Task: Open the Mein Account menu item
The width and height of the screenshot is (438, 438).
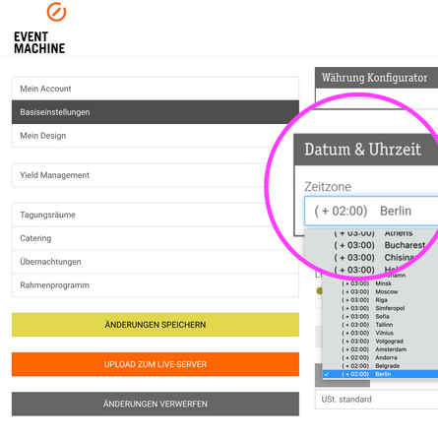Action: (156, 89)
